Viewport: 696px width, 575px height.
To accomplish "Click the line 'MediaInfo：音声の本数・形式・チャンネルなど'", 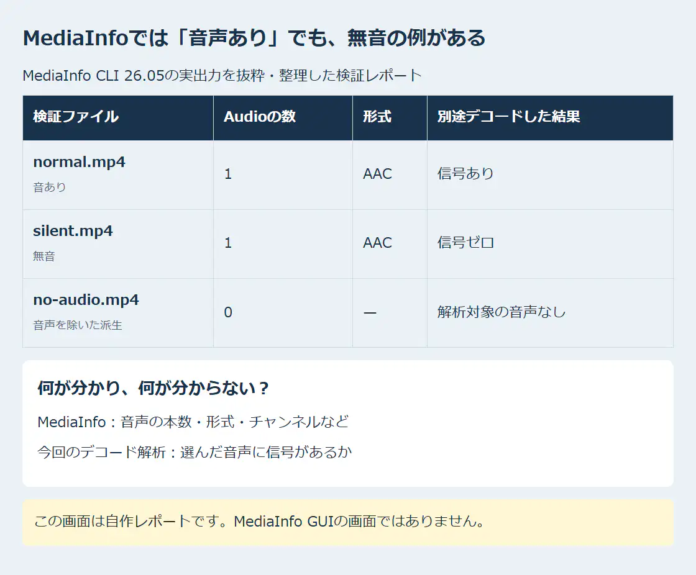I will tap(193, 422).
